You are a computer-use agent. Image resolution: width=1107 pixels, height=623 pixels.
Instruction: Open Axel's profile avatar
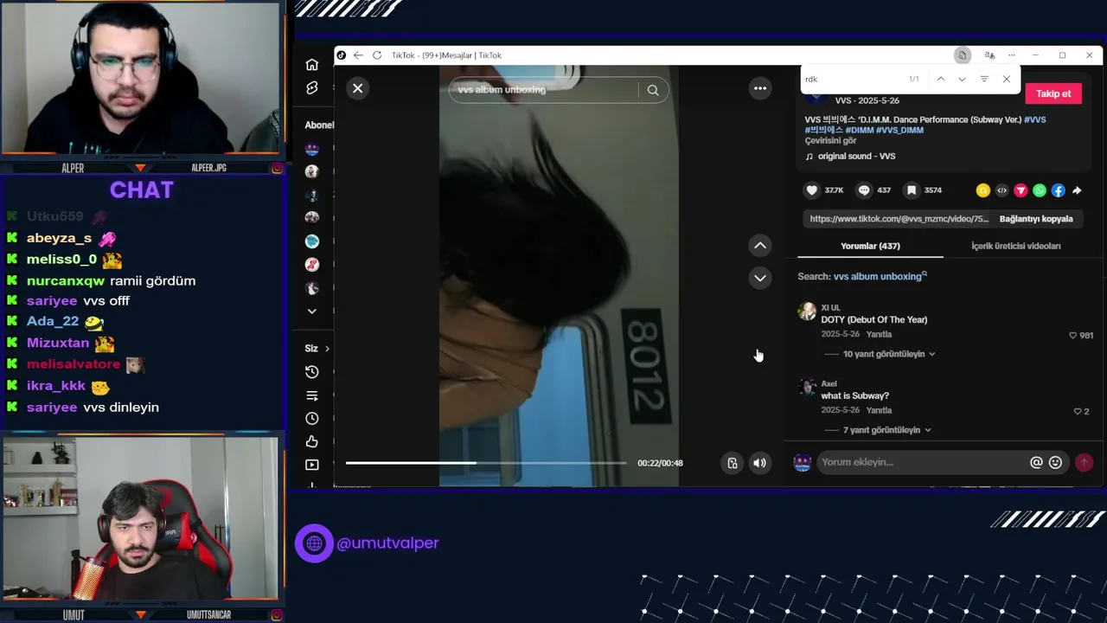click(x=807, y=387)
